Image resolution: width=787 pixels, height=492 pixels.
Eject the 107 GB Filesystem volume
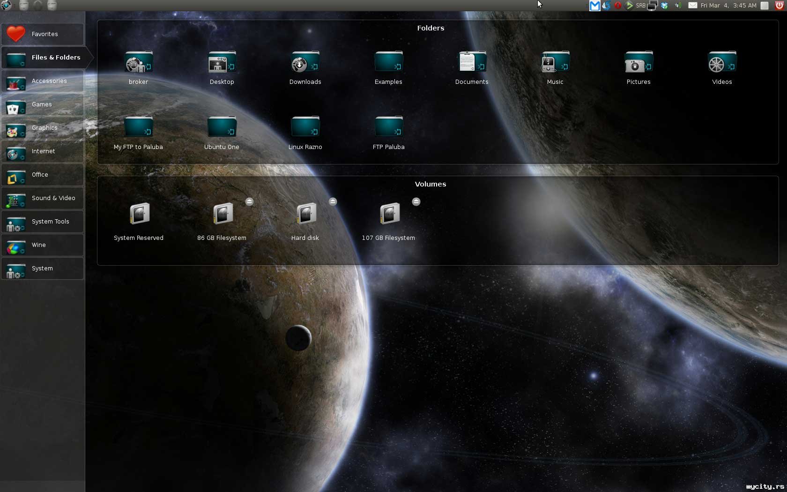click(416, 201)
